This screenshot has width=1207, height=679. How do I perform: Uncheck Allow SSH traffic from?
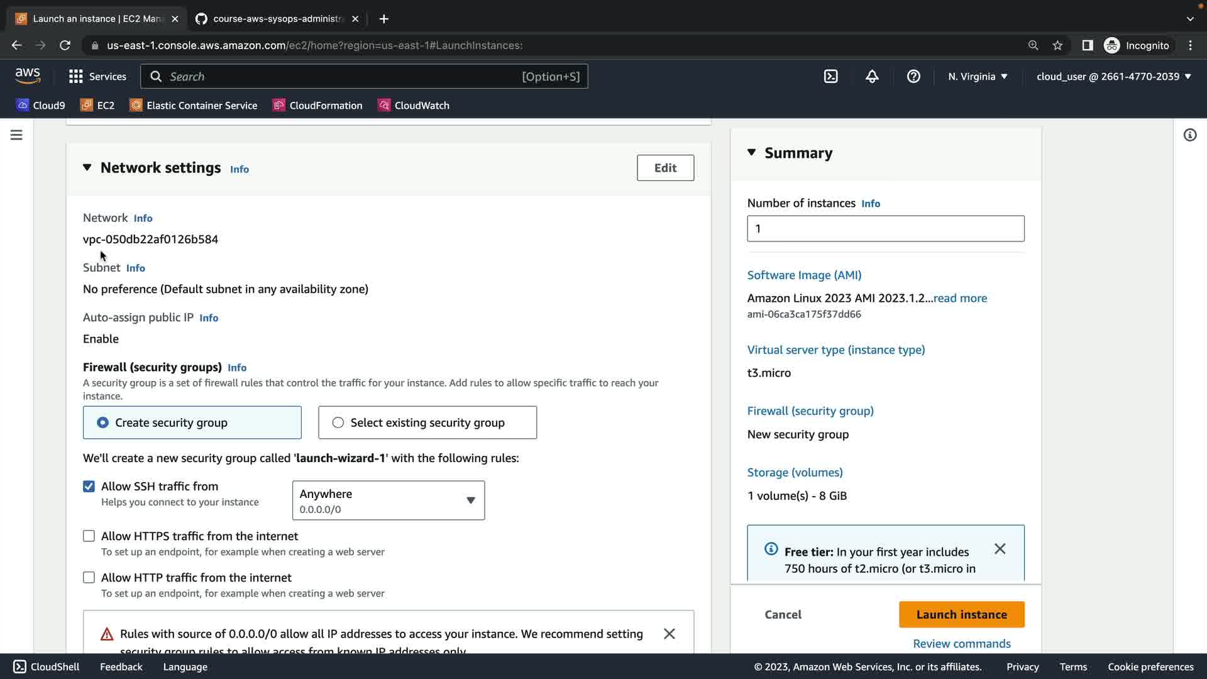[x=89, y=487]
